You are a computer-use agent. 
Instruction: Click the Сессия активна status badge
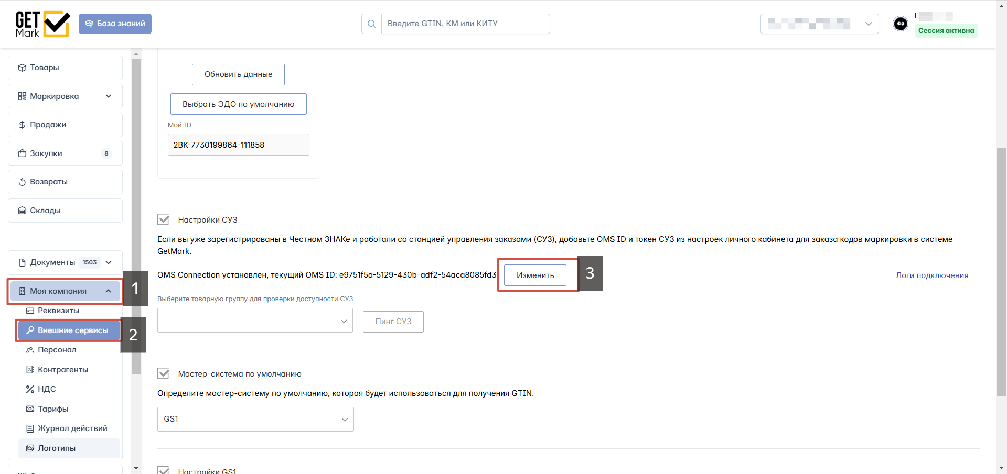(946, 30)
